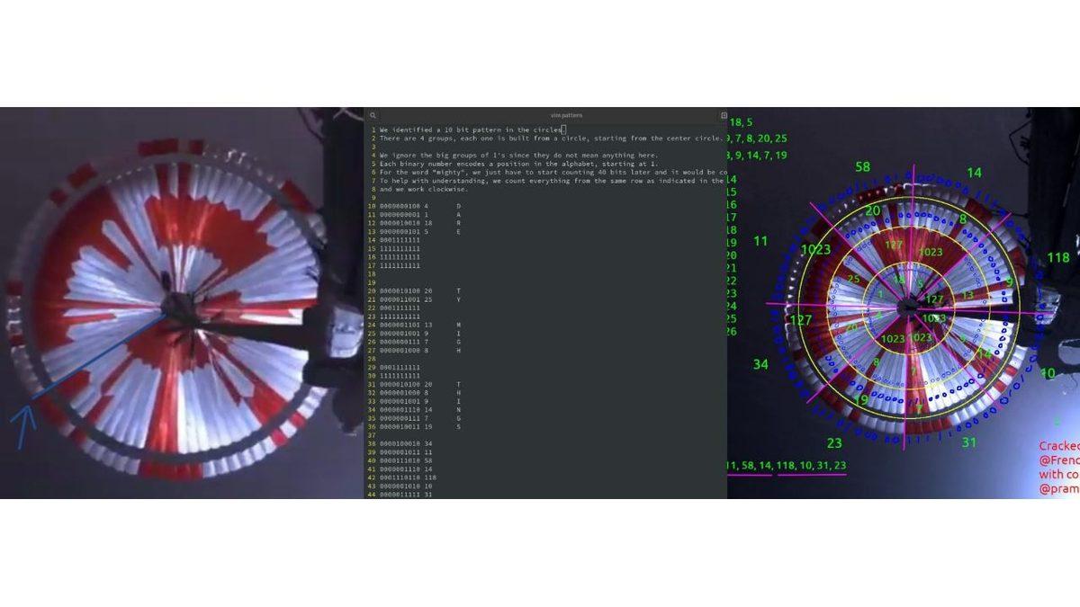The height and width of the screenshot is (607, 1080).
Task: Click the green number 118 right of parachute
Action: [x=1058, y=258]
